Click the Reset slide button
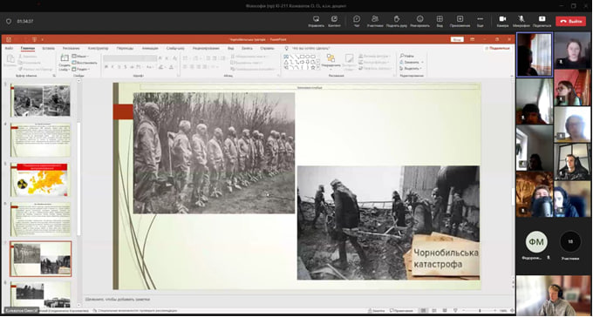The width and height of the screenshot is (593, 317). (x=85, y=63)
